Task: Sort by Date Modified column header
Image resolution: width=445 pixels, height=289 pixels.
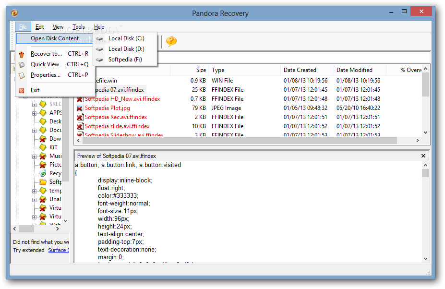Action: 360,70
